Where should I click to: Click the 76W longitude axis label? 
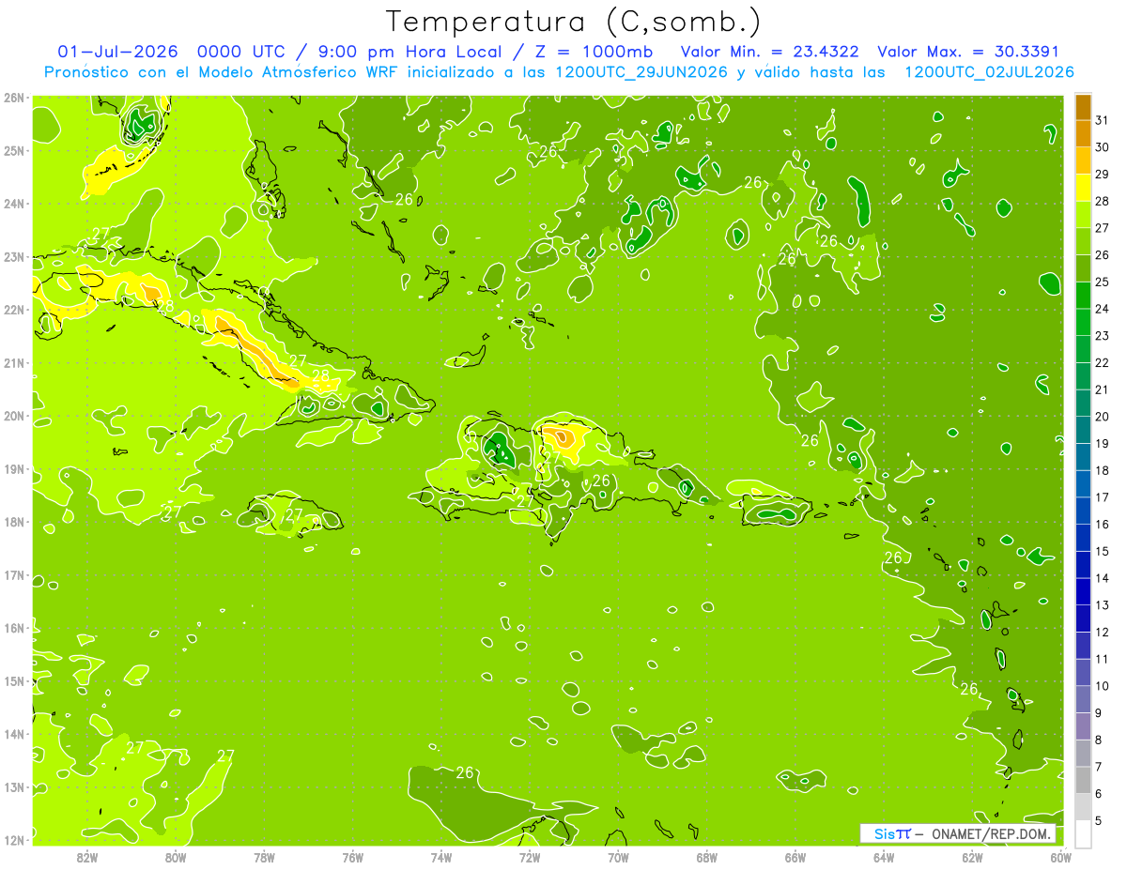353,858
